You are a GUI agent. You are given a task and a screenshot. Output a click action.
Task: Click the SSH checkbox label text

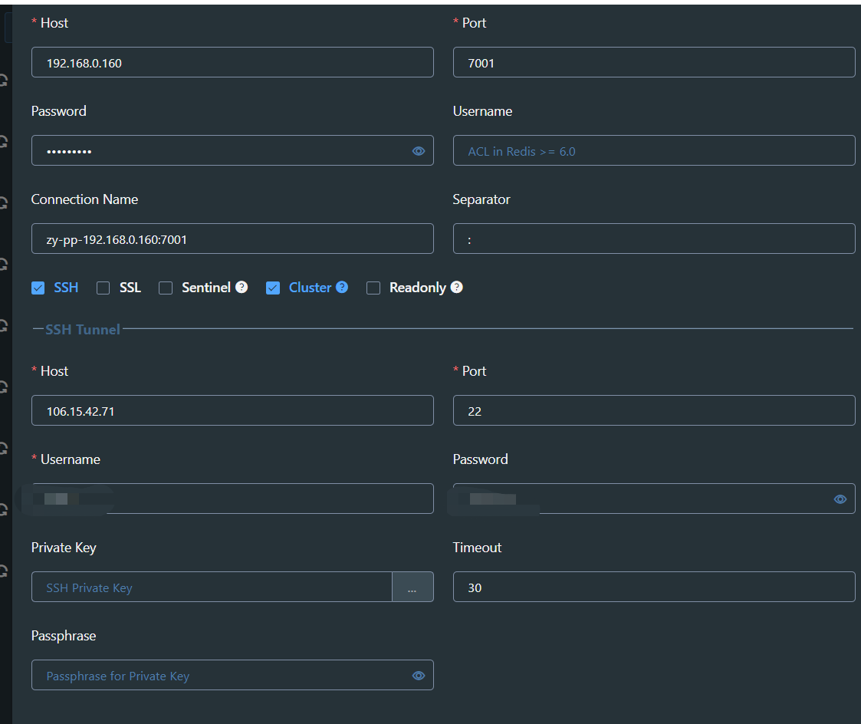pos(66,288)
